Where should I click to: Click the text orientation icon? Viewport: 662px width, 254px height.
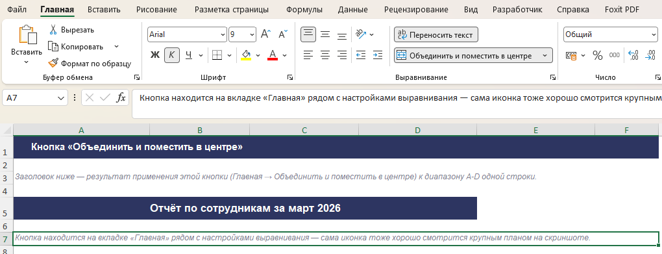(361, 34)
